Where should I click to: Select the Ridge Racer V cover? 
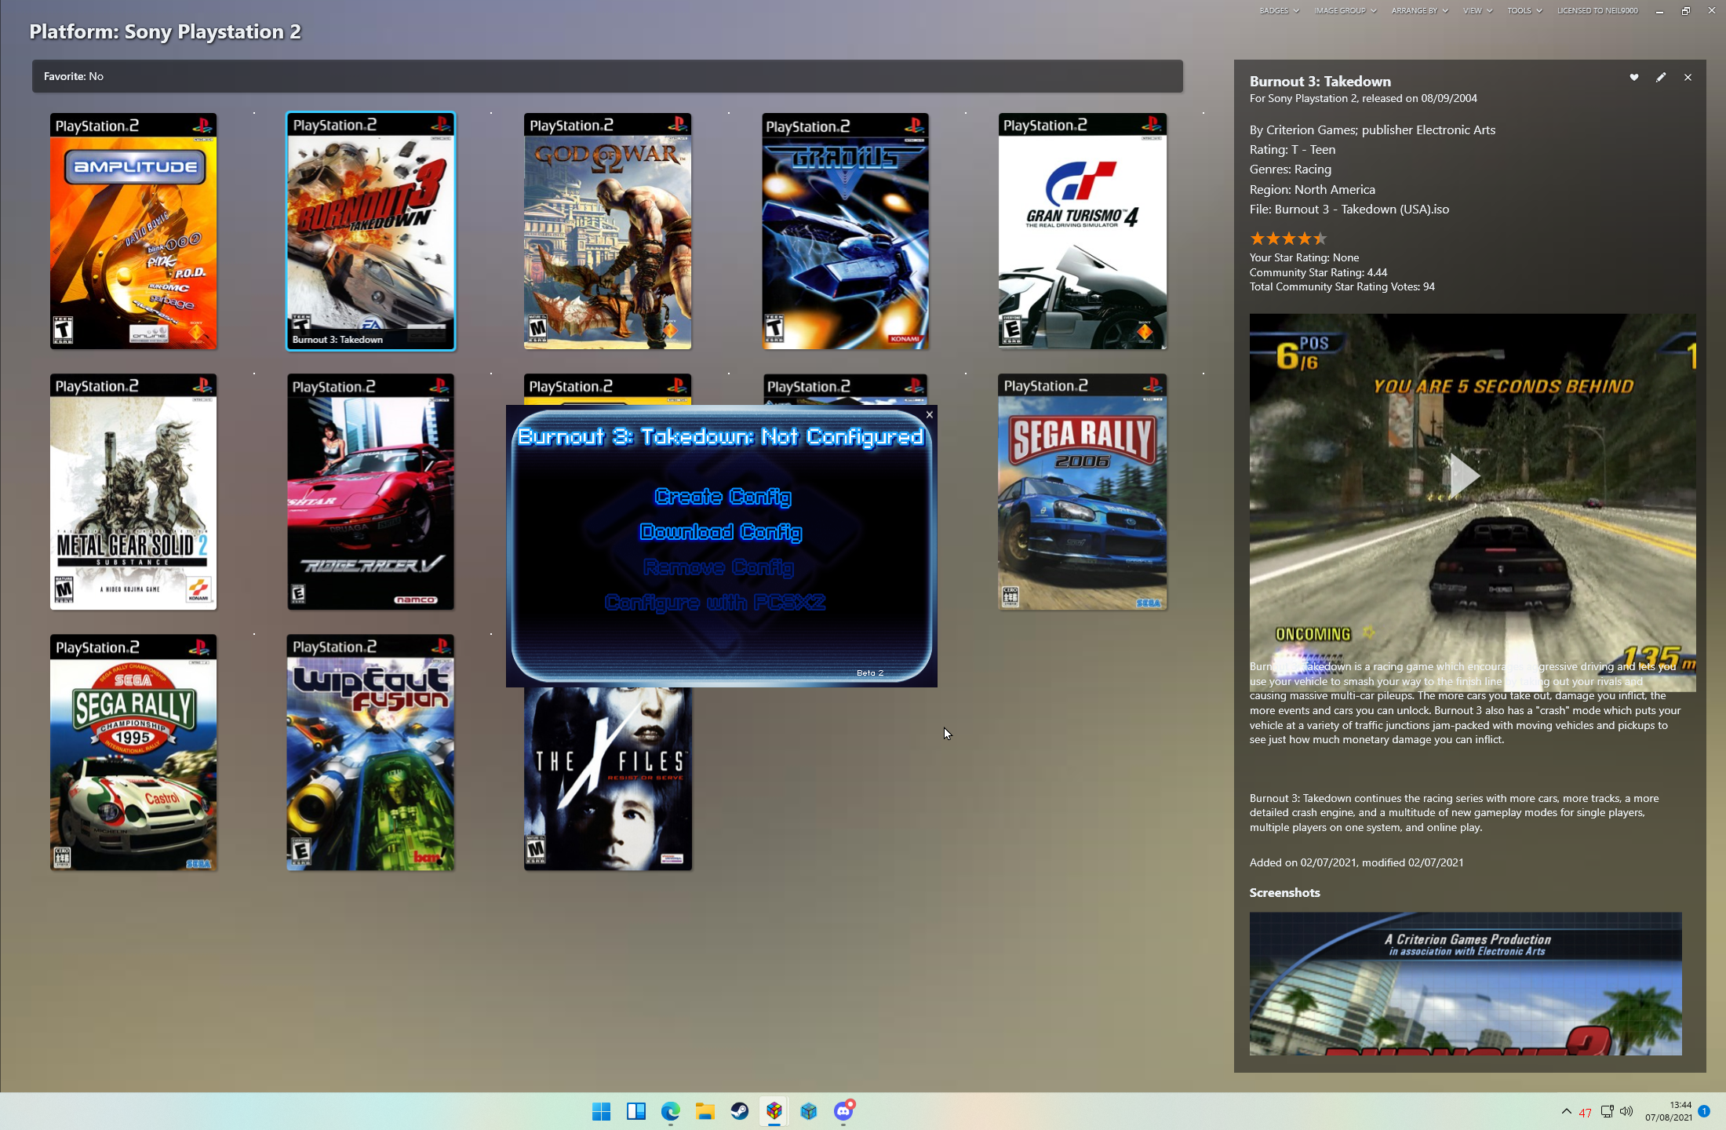tap(370, 492)
